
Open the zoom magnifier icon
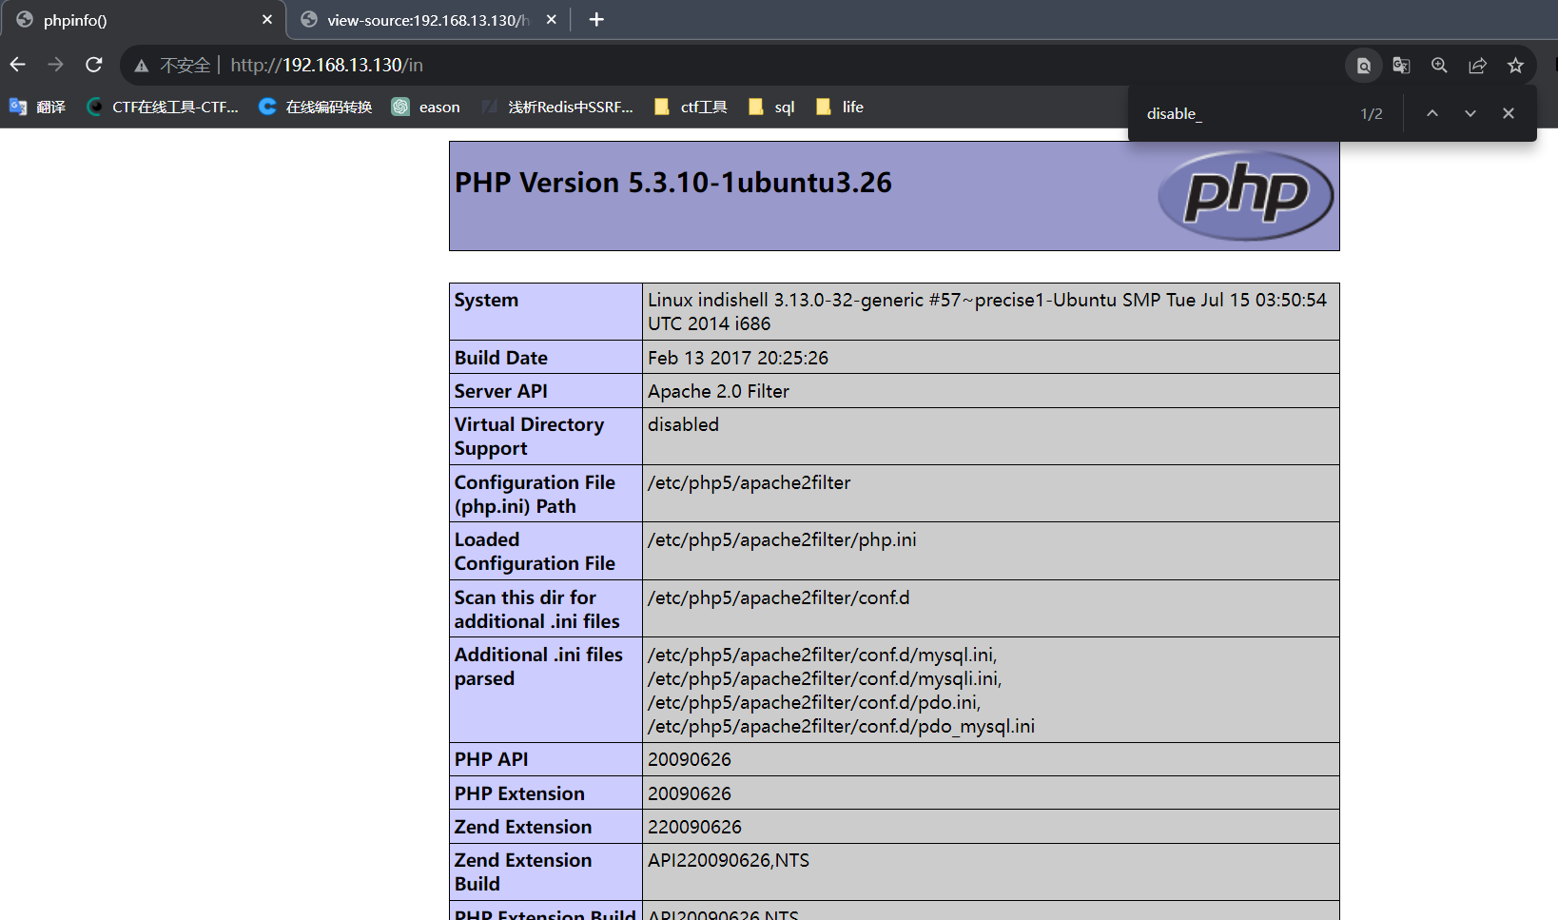coord(1439,65)
